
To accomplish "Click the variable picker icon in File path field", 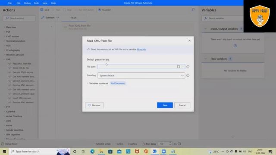I will point(183,67).
